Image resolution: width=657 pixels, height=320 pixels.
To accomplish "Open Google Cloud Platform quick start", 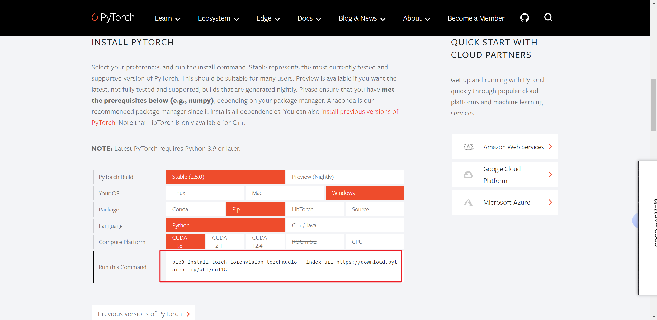I will (504, 175).
